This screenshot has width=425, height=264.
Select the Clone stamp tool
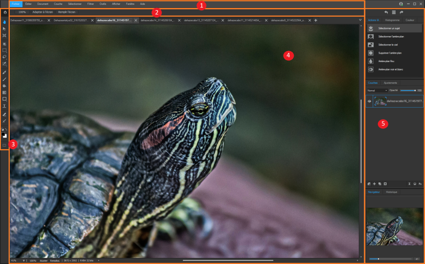click(4, 121)
